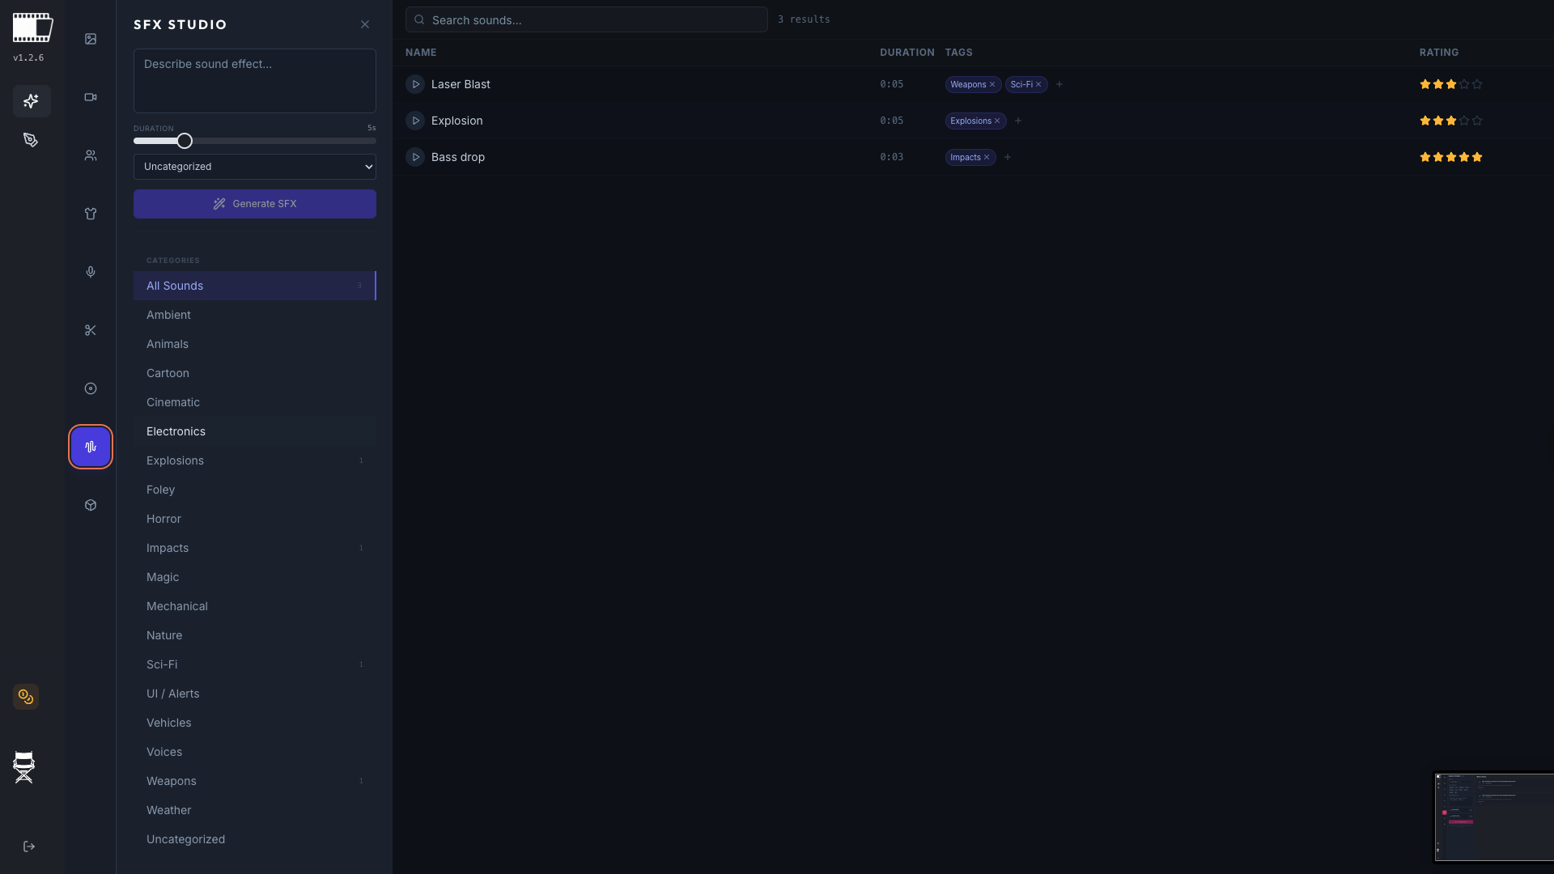Click the logout icon at bottom left
Viewport: 1554px width, 874px height.
point(29,846)
